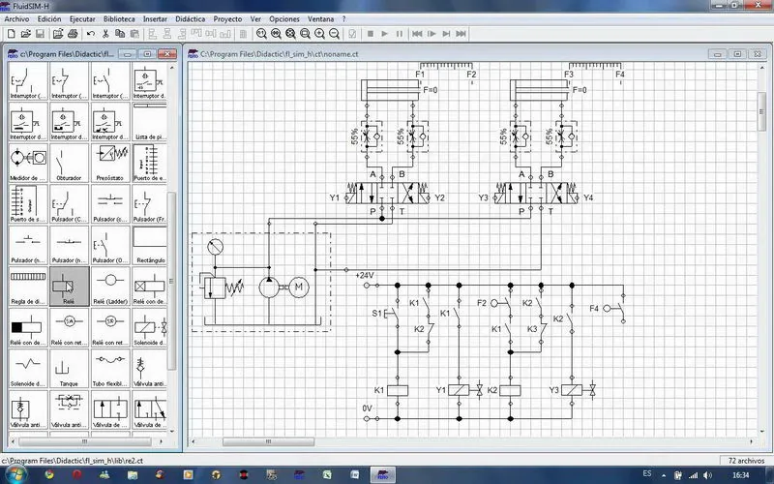The image size is (774, 484).
Task: Select the Prezóstato component in library
Action: [x=110, y=163]
